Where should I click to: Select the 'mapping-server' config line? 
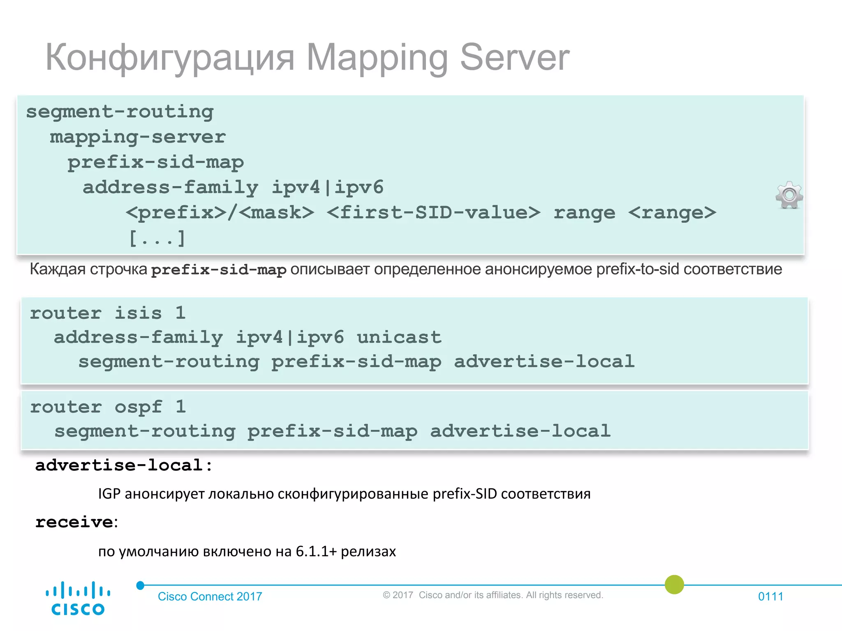[138, 137]
